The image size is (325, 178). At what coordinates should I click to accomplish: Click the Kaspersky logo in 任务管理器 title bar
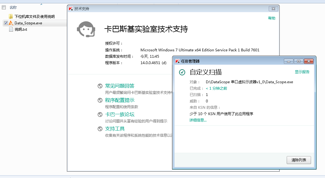(178, 61)
